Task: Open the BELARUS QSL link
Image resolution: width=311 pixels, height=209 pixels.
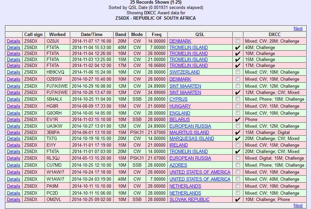Action: [179, 119]
